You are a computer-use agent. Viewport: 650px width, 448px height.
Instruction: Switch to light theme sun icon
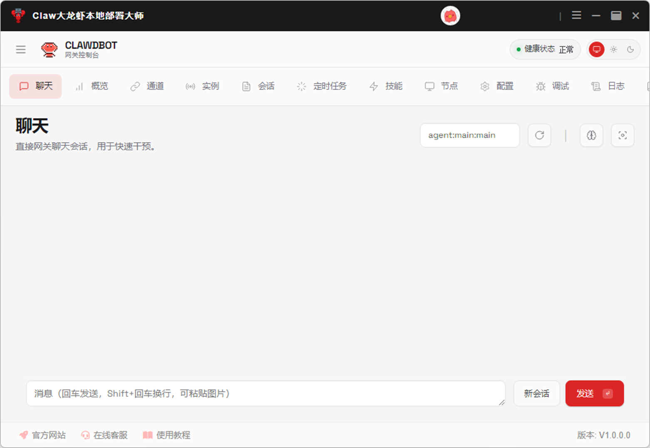tap(614, 50)
